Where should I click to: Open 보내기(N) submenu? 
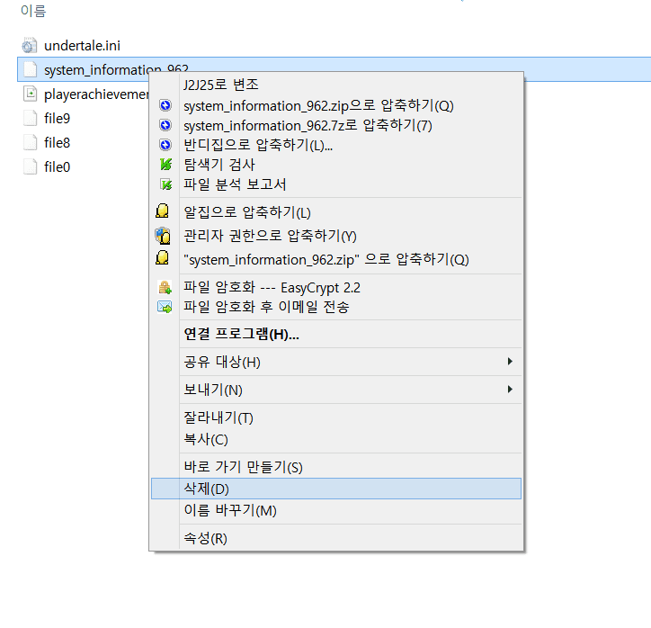(336, 390)
